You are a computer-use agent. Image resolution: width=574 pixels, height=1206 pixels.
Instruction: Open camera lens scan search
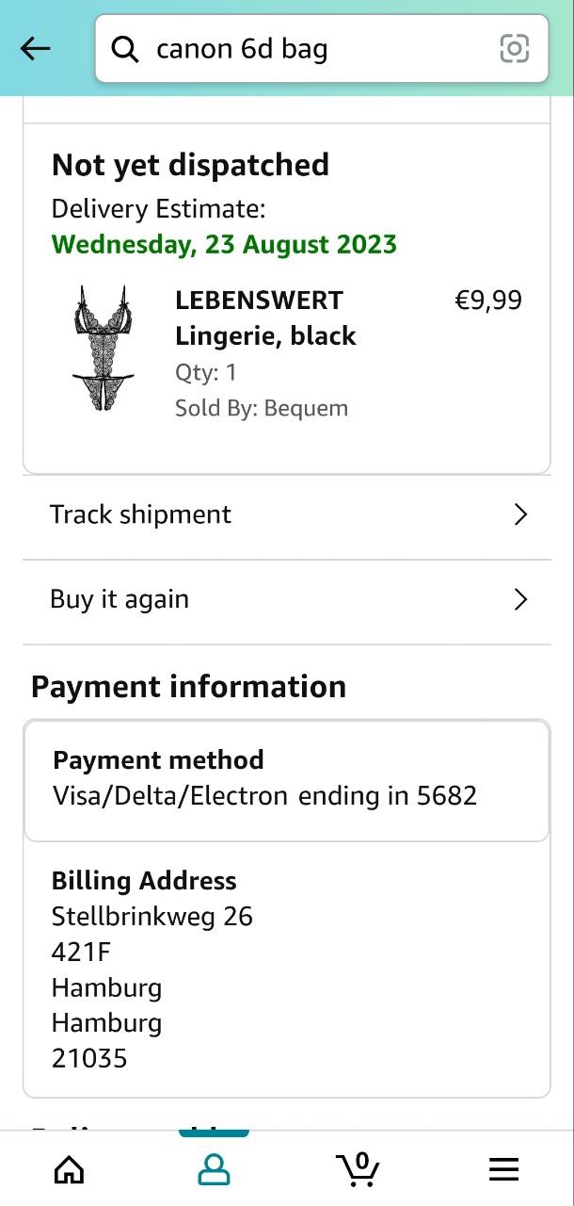514,49
